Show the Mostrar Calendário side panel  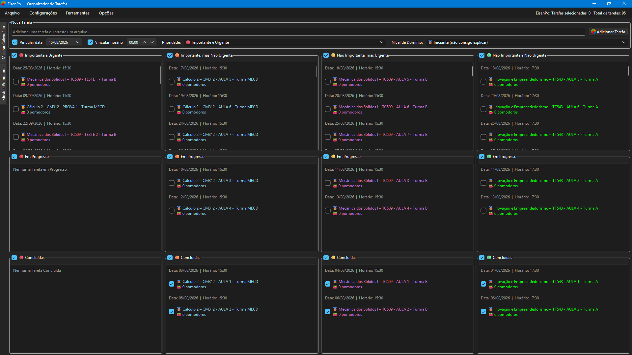pyautogui.click(x=4, y=42)
